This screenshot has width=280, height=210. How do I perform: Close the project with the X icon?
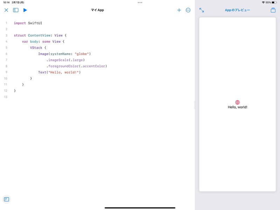tap(6, 10)
